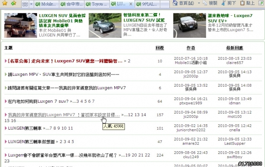This screenshot has width=265, height=167.
Task: Switch to the Toyota ... tab
Action: point(97,4)
